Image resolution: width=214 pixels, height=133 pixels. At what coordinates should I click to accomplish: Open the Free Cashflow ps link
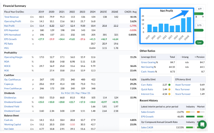13,88
